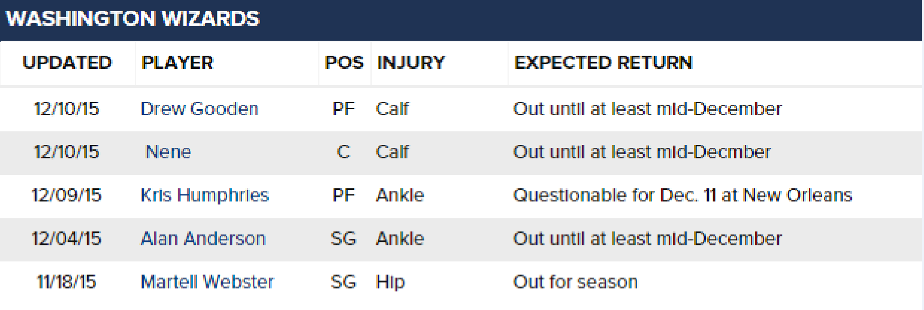Open Kris Humphries player link
Screen dimensions: 924x310
pyautogui.click(x=205, y=195)
